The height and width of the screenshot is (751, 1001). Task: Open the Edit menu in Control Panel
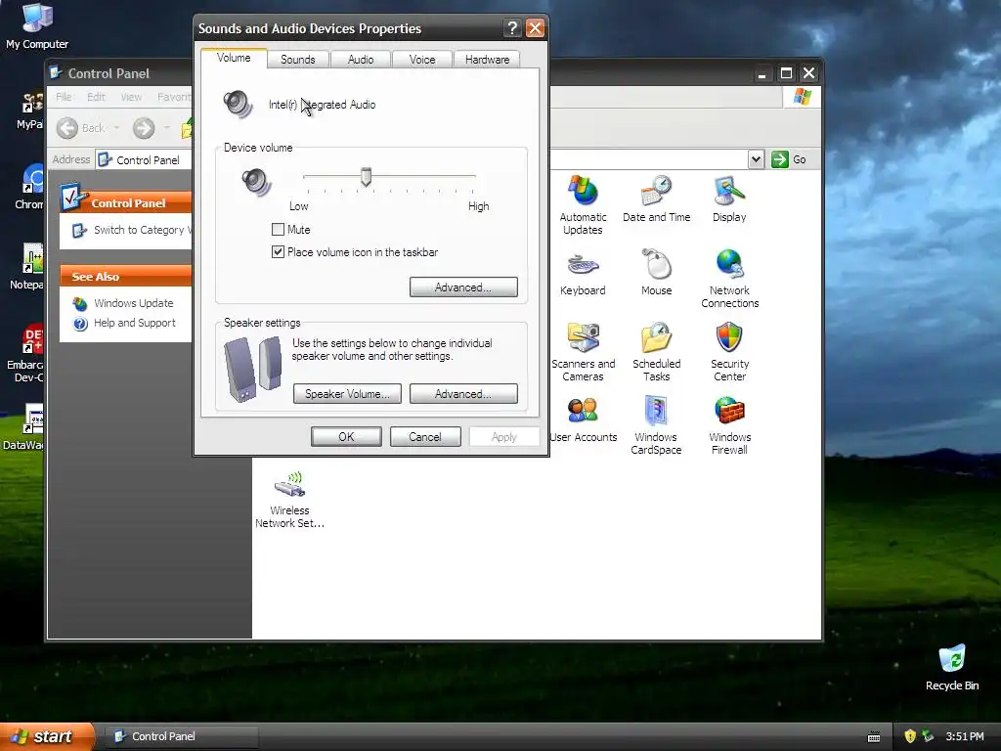(x=96, y=97)
